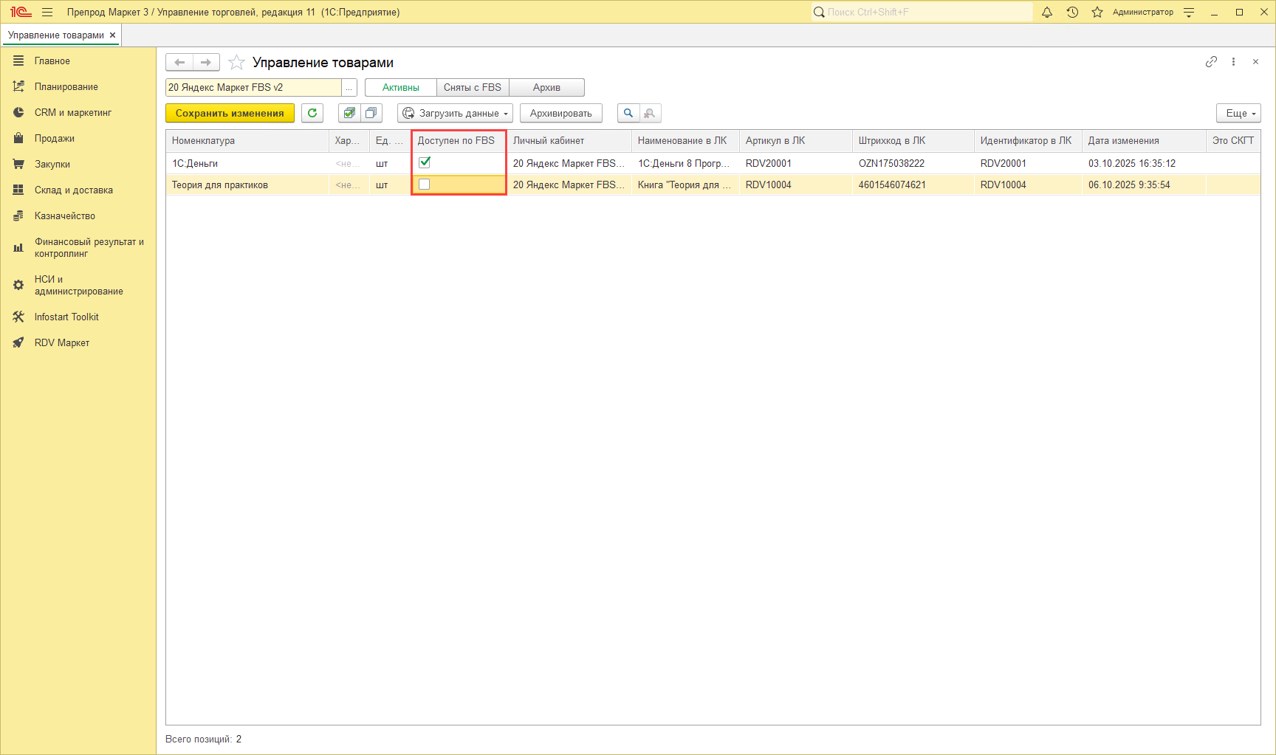Open НСИ и администрирование section
This screenshot has width=1276, height=755.
[x=78, y=286]
